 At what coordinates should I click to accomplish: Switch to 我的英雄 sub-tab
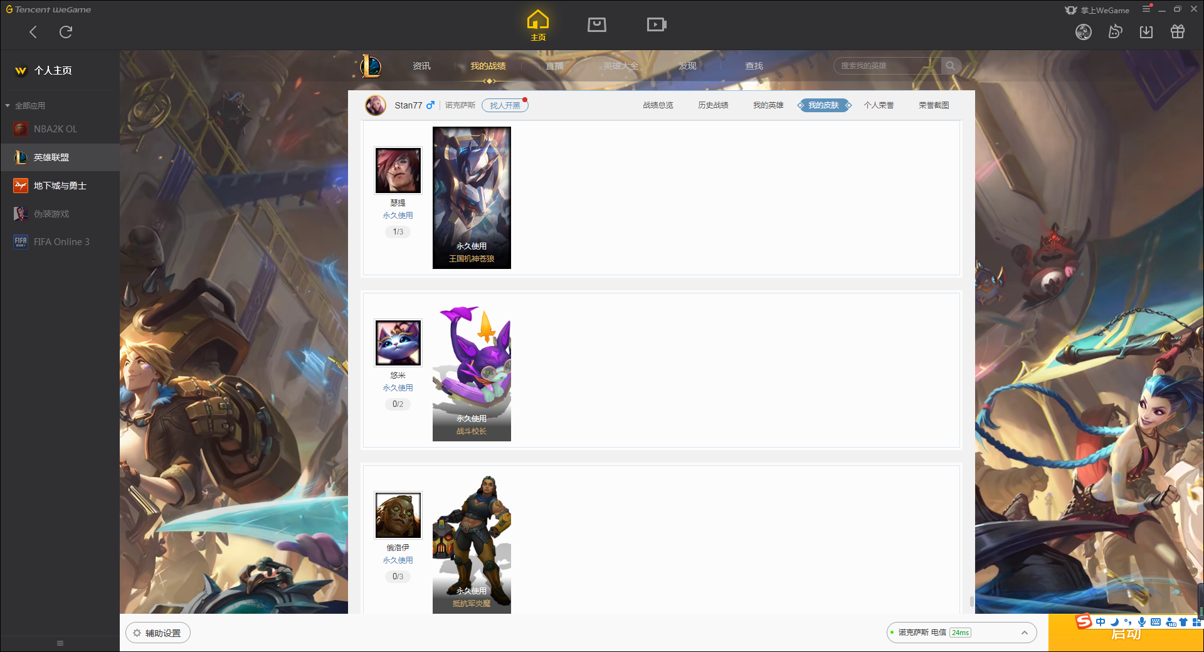pyautogui.click(x=768, y=105)
